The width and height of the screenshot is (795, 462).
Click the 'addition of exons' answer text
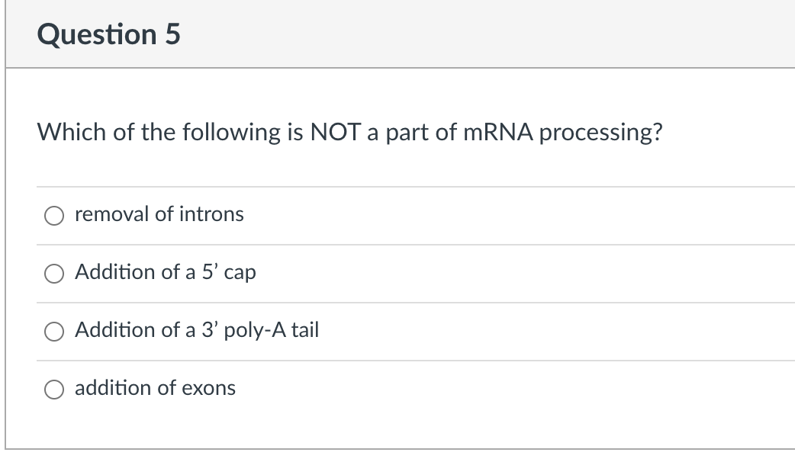(156, 388)
